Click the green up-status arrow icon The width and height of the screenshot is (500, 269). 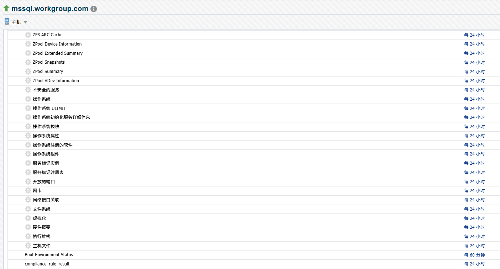(x=6, y=8)
